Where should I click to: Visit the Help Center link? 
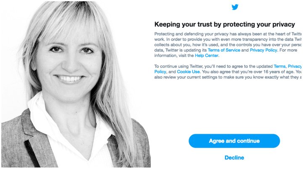pos(207,56)
